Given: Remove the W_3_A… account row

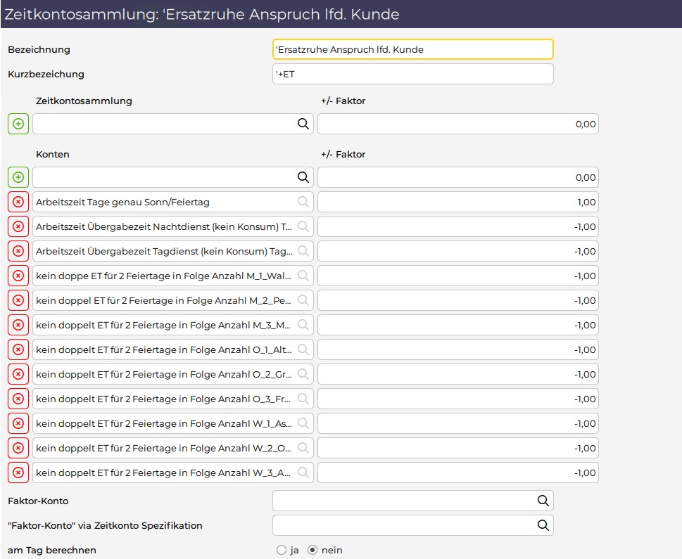Looking at the screenshot, I should [x=18, y=473].
